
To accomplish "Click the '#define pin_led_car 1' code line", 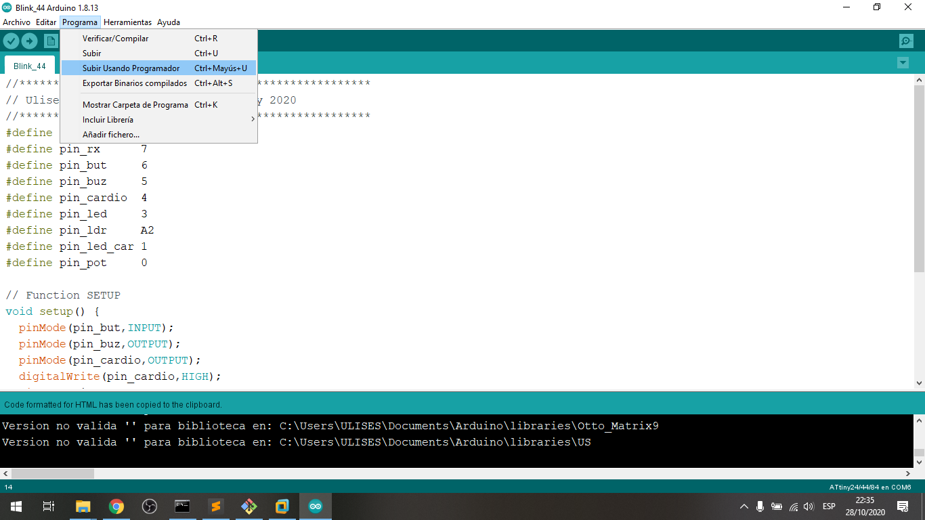I will point(77,246).
